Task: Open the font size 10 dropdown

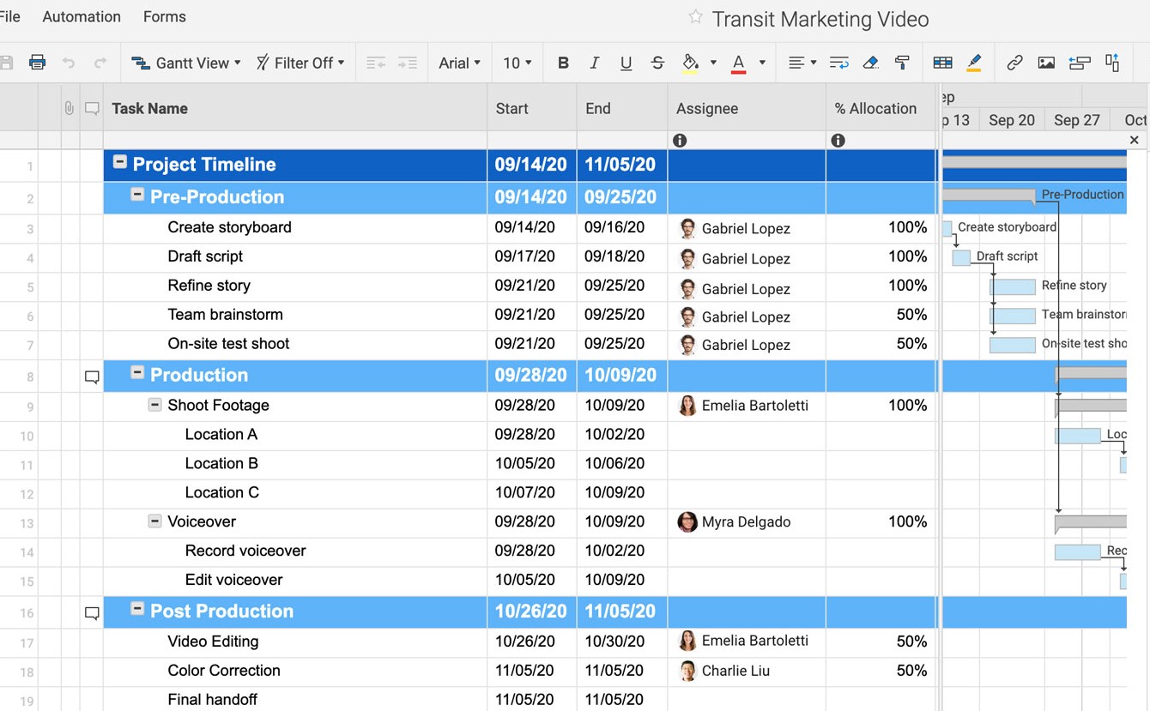Action: (517, 63)
